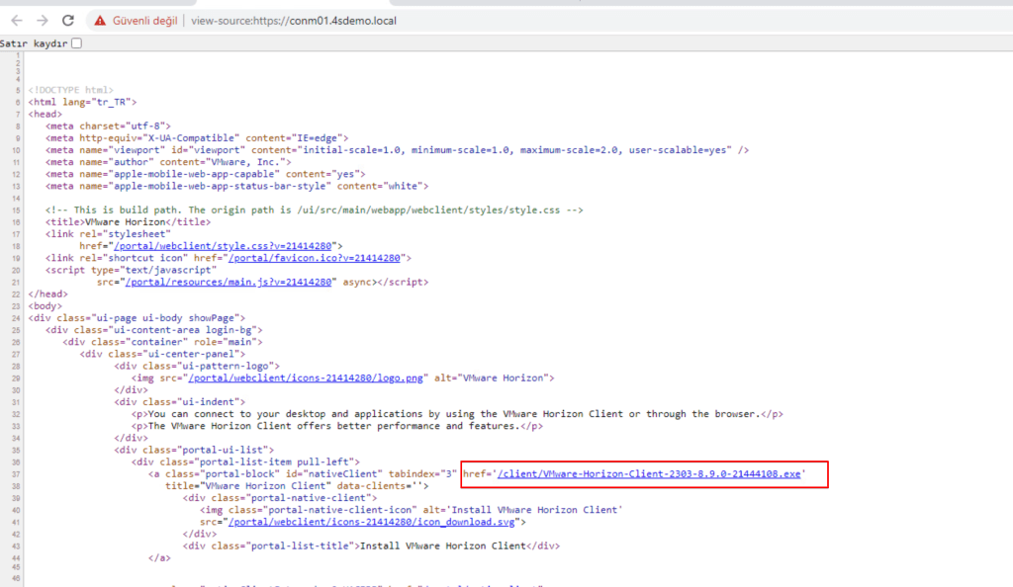The image size is (1013, 587).
Task: Click the browser back arrow
Action: point(17,20)
